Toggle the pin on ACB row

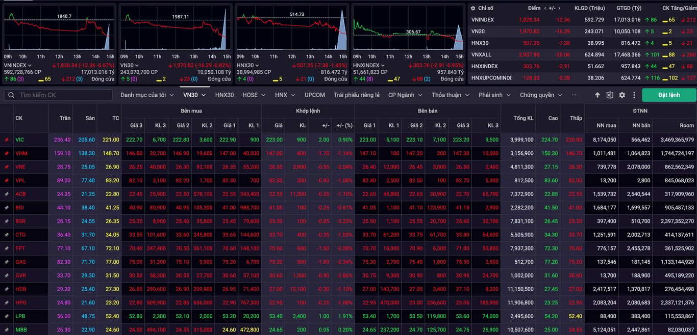(7, 194)
